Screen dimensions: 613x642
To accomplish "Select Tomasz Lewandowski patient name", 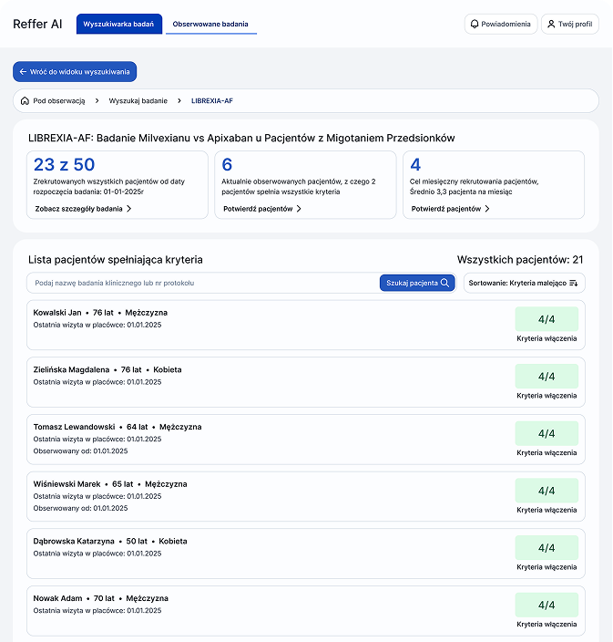I will click(74, 427).
